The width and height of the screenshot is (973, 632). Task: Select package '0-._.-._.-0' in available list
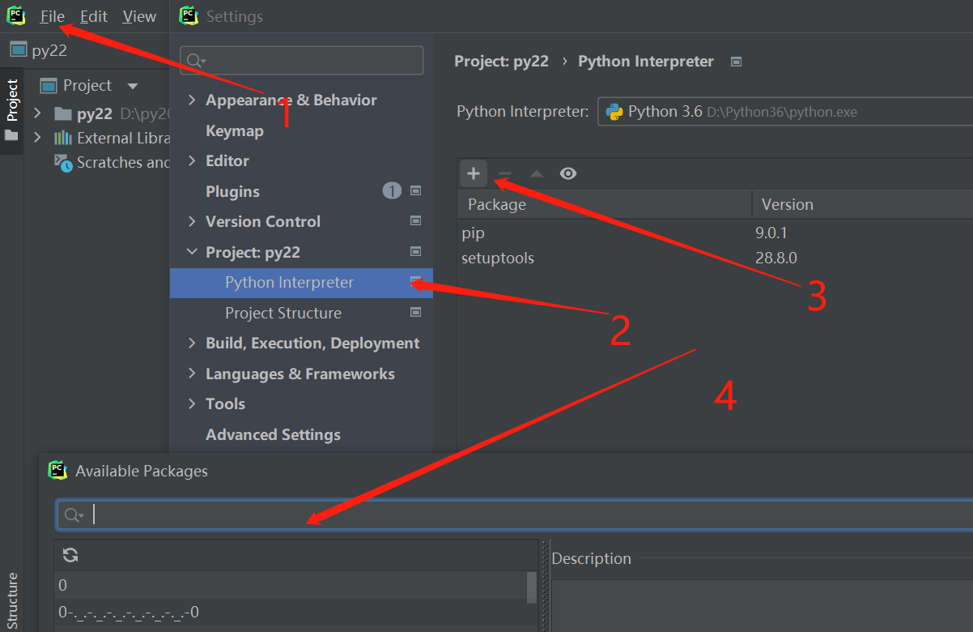(290, 612)
